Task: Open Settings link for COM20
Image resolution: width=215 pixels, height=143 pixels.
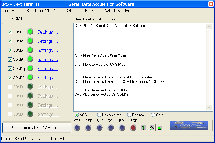Action: pyautogui.click(x=48, y=78)
